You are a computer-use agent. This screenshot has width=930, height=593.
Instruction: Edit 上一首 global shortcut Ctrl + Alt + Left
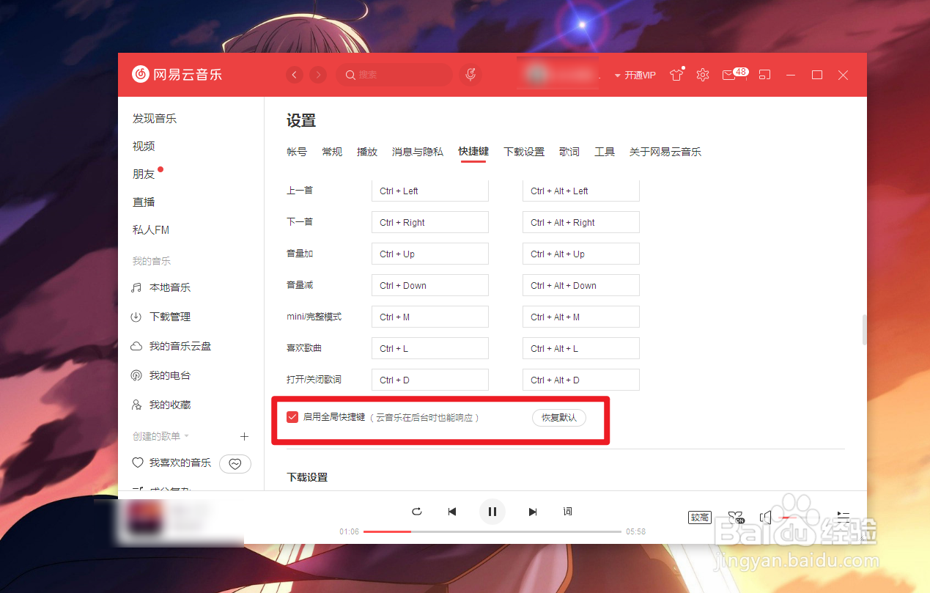click(x=581, y=191)
